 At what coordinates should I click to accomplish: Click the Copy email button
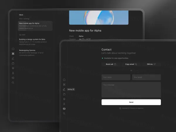point(131,64)
